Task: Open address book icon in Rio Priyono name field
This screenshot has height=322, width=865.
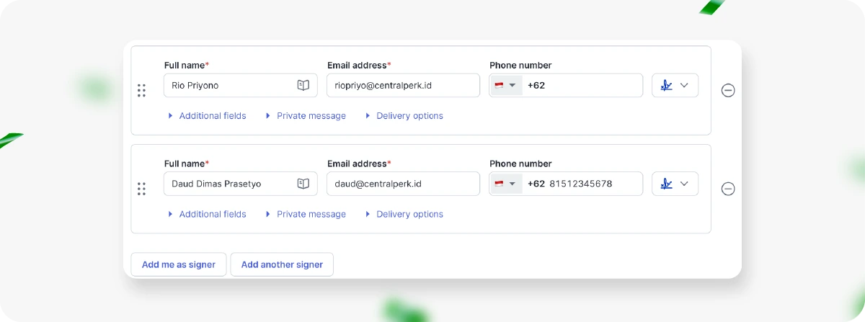Action: pyautogui.click(x=303, y=85)
